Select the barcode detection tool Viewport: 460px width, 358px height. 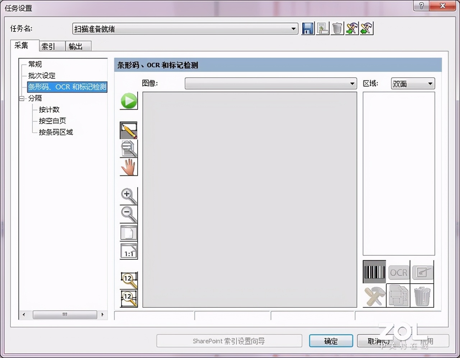coord(374,272)
